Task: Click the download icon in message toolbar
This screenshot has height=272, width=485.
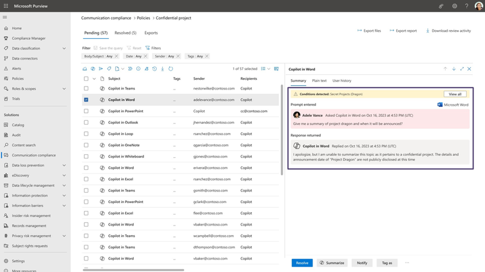Action: 162,69
